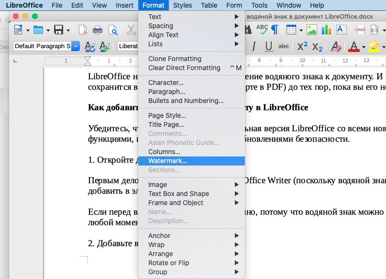Click the ruler tab-stop type selector
386x279 pixels.
coord(15,61)
